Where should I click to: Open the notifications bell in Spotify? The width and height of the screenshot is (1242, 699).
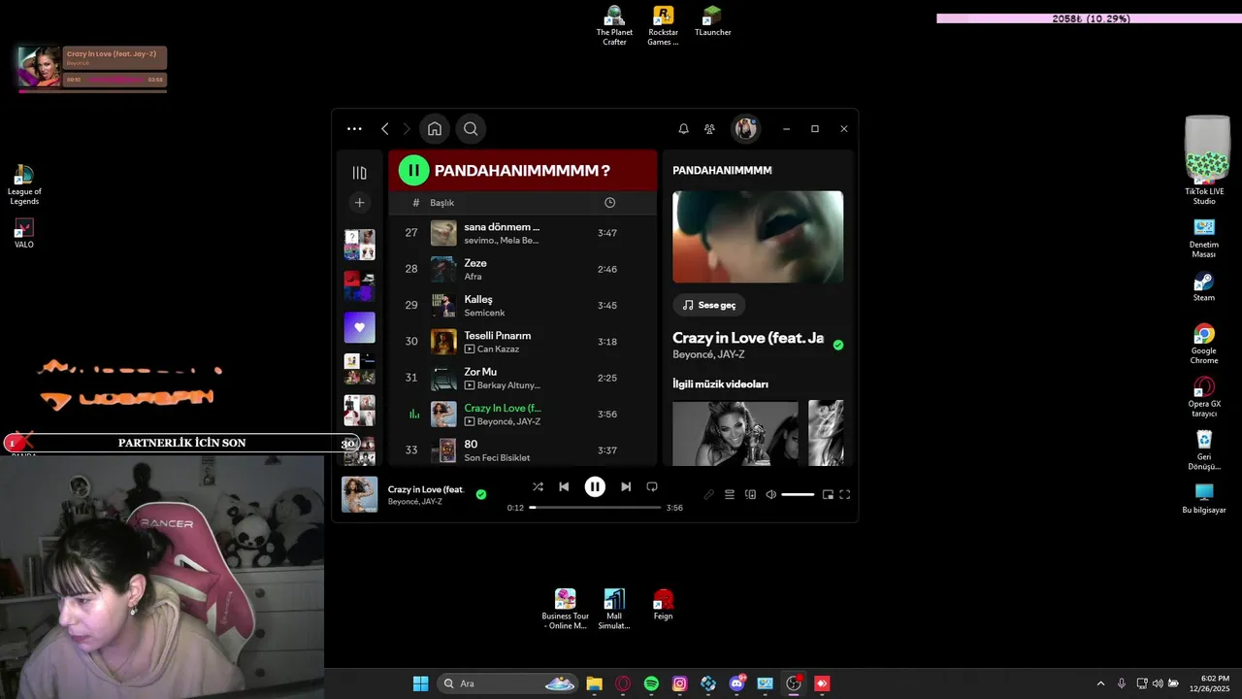coord(683,129)
